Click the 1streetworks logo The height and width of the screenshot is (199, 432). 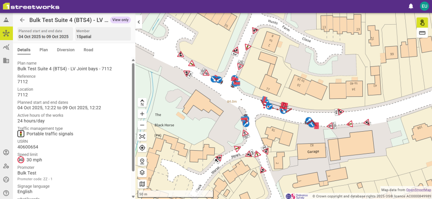tap(31, 6)
